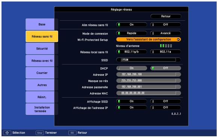Set Affichage SSID to On

click(132, 101)
